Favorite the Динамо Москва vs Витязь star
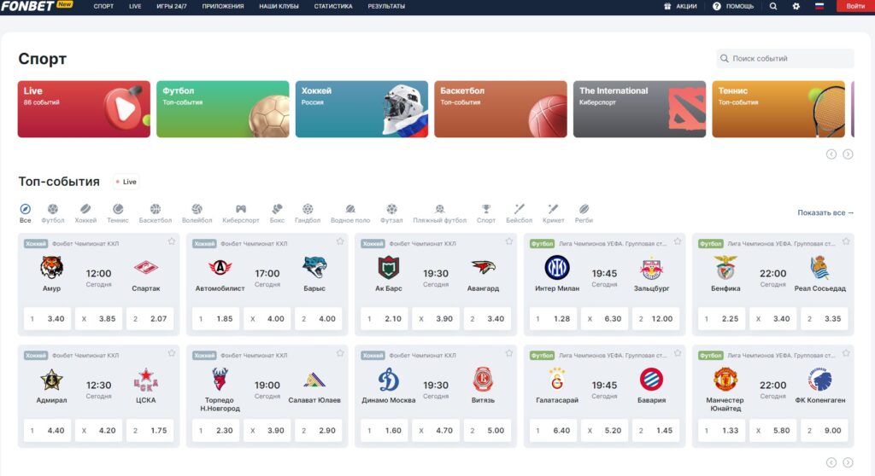875x476 pixels. (x=509, y=353)
